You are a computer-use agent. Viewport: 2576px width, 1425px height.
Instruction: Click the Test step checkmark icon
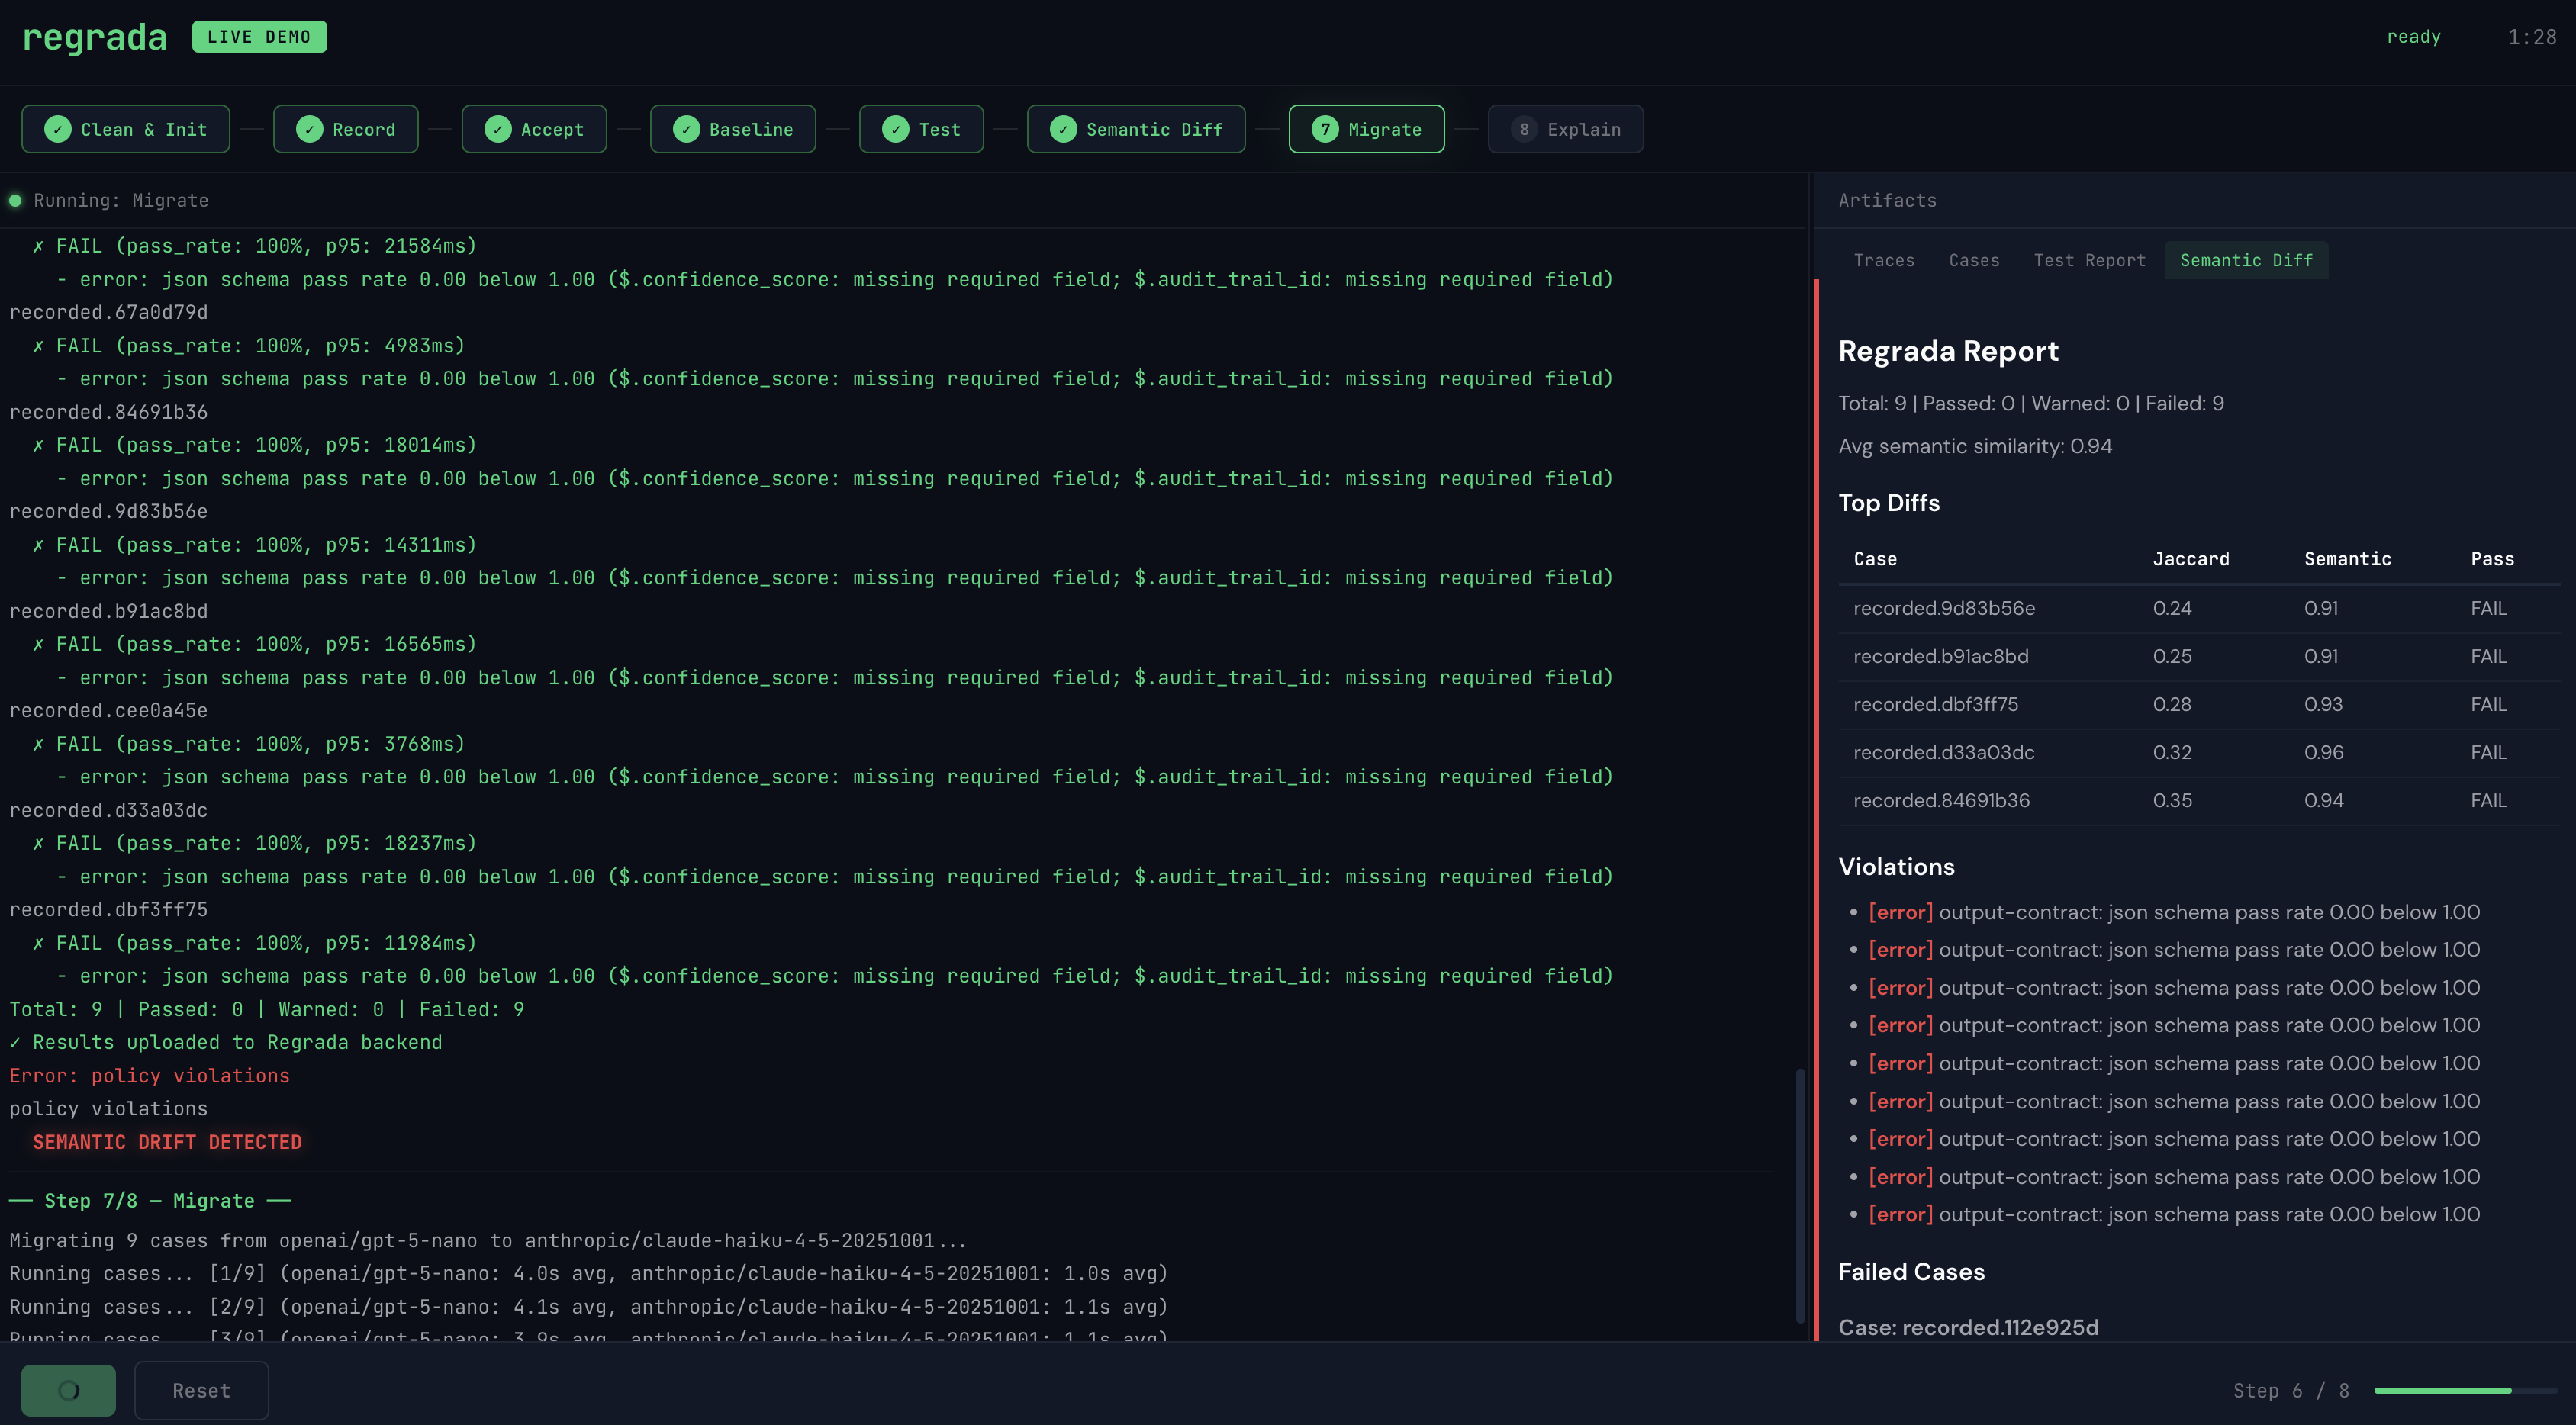pyautogui.click(x=896, y=129)
